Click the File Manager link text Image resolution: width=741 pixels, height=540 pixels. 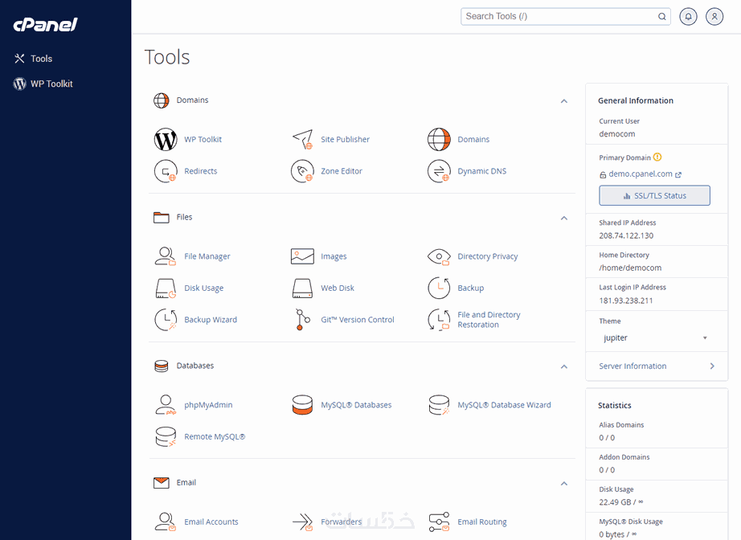coord(207,256)
